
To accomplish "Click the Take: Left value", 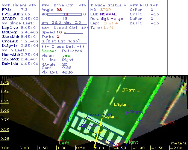I will (x=109, y=28).
